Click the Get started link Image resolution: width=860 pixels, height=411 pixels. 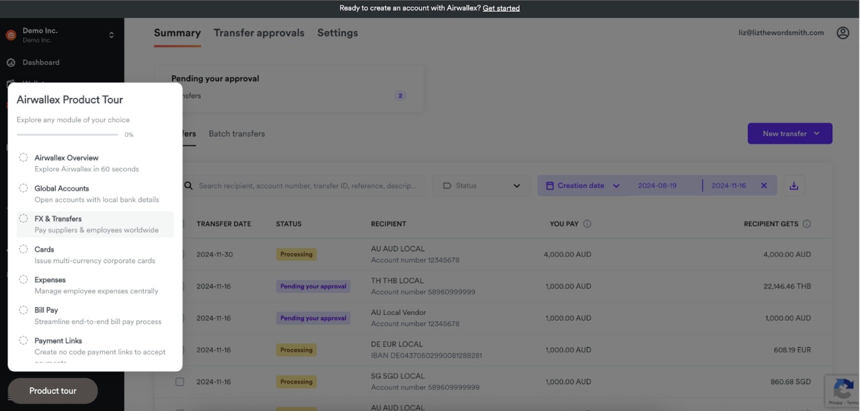pyautogui.click(x=501, y=8)
